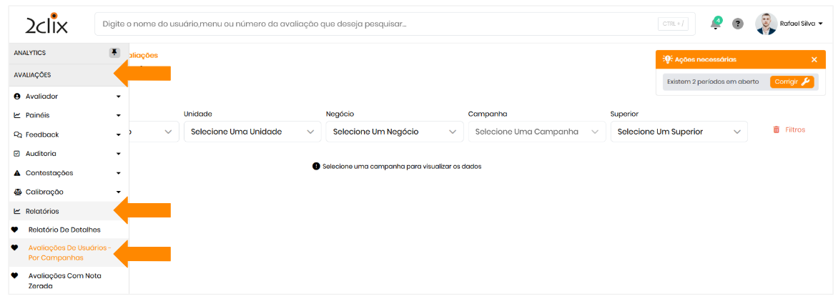Open the Selecione Um Superior dropdown
The width and height of the screenshot is (838, 299).
point(679,132)
